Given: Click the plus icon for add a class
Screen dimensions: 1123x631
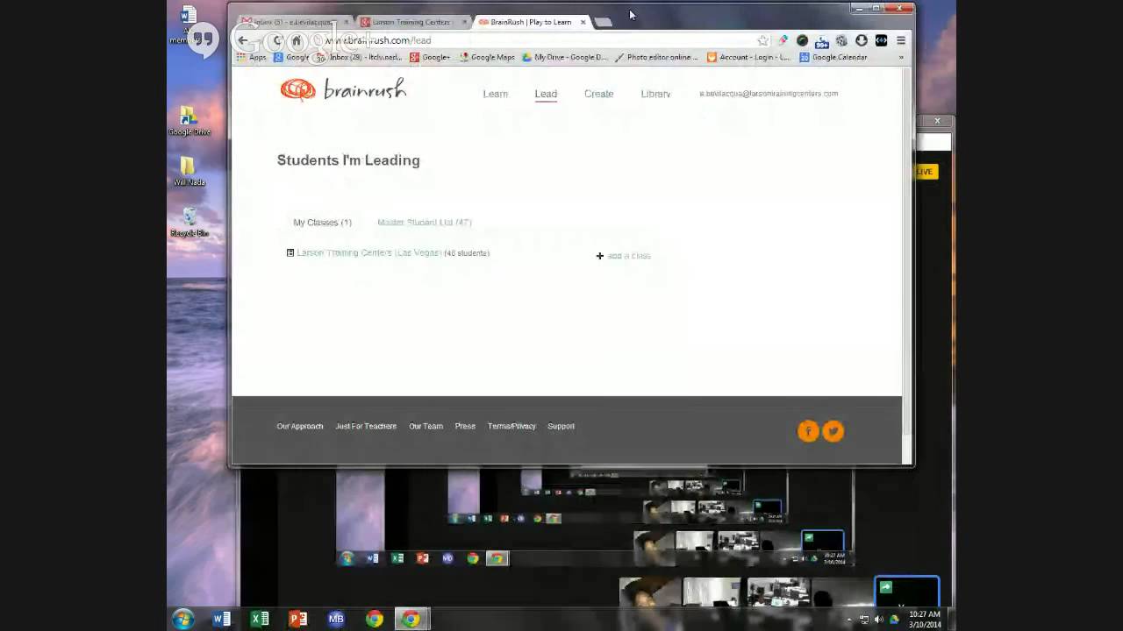Looking at the screenshot, I should click(x=600, y=256).
